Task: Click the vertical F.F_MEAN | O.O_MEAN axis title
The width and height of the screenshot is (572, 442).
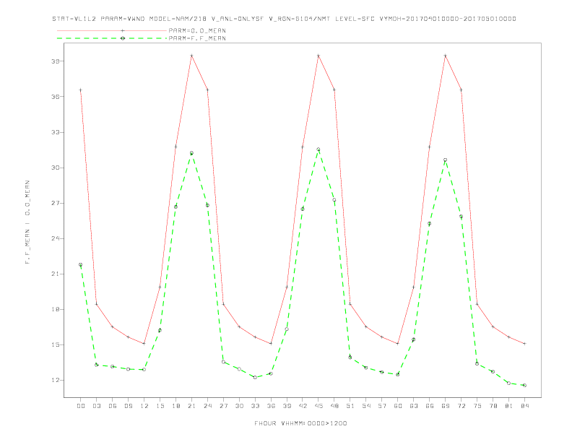Action: pos(27,222)
